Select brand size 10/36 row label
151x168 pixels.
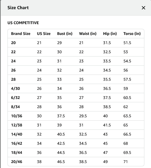point(17,116)
